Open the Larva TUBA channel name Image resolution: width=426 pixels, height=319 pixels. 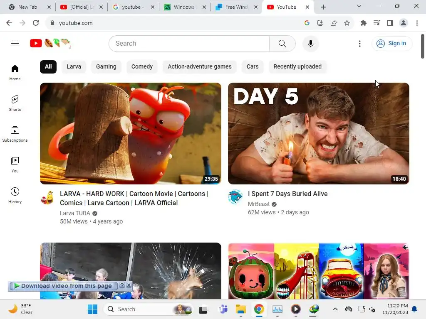point(75,213)
